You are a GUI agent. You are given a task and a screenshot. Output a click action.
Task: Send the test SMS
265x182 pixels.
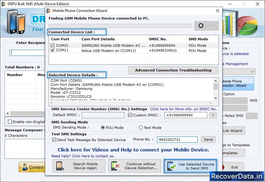tap(208, 140)
